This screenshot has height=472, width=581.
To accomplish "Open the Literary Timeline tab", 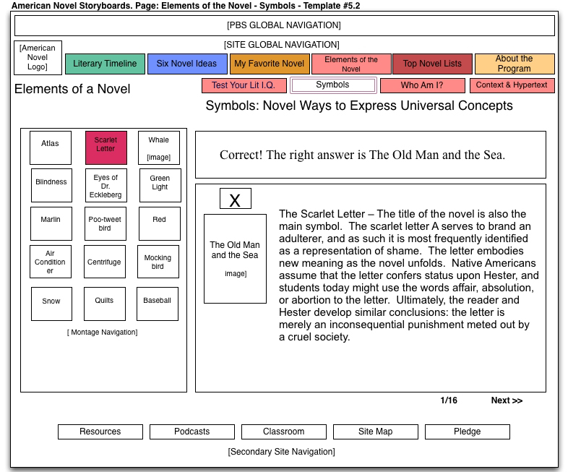I will (x=105, y=64).
